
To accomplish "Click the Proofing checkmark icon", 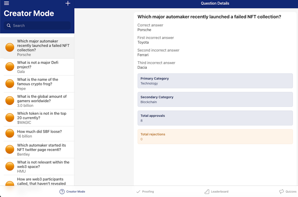I will [x=138, y=191].
